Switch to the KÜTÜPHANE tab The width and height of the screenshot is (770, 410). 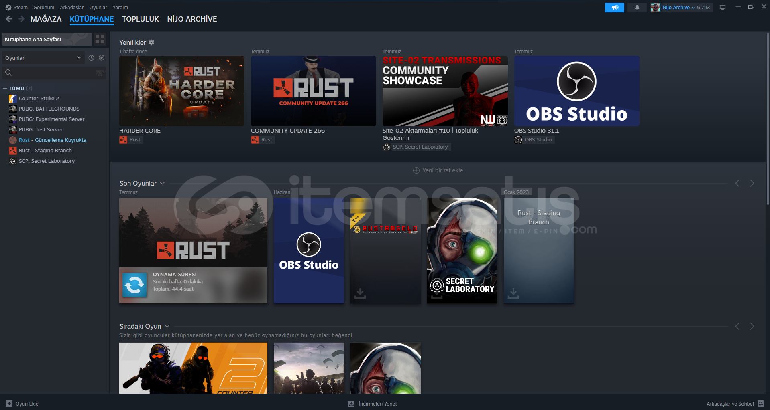92,19
